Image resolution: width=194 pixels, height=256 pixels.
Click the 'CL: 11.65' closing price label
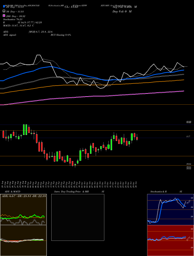point(72,7)
